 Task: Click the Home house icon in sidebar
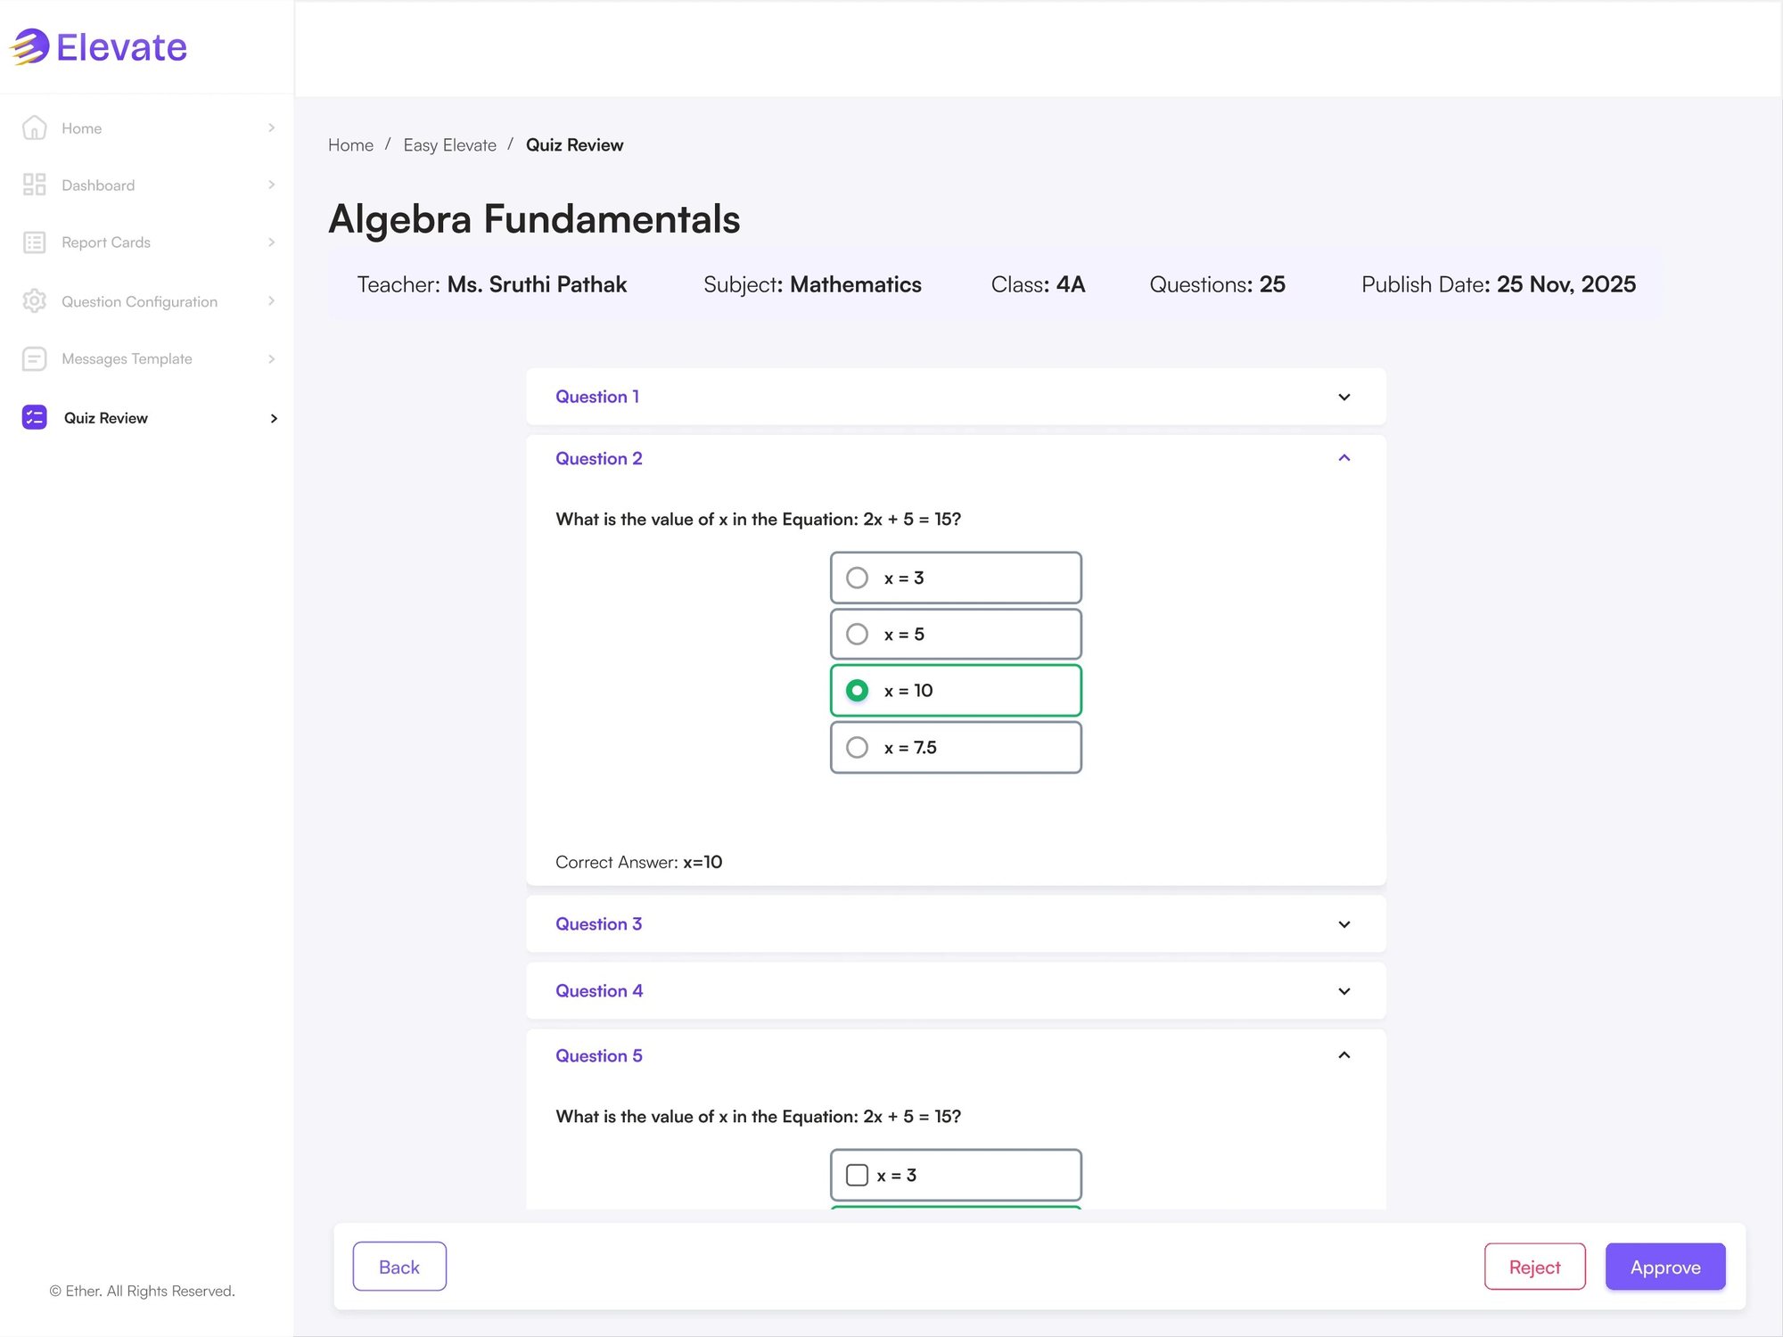[34, 127]
